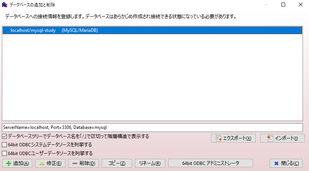This screenshot has width=309, height=171.
Task: Enable listing 64bit ODBC system data sources
Action: pos(4,145)
